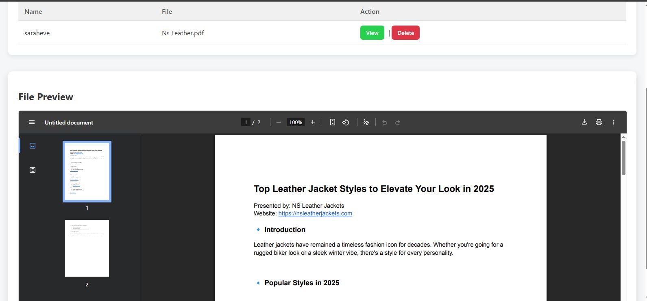
Task: Select page 1 thumbnail
Action: coord(87,171)
